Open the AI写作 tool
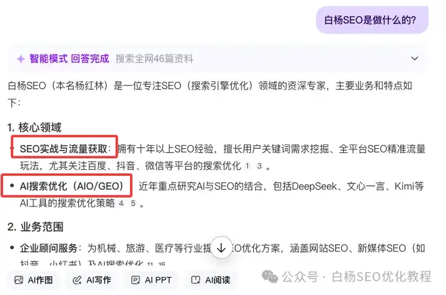 92,280
